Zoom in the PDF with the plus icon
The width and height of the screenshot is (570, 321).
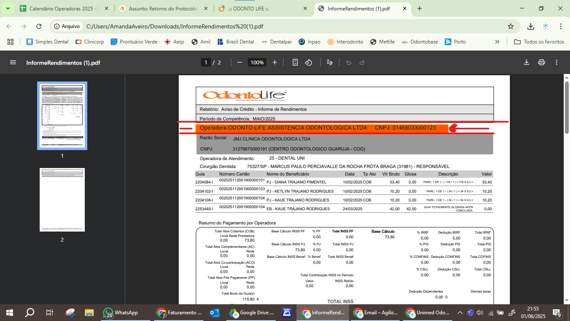point(274,62)
